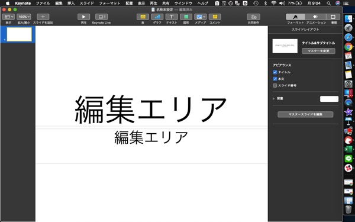The height and width of the screenshot is (222, 355).
Task: Open LINE app from the Dock
Action: coord(348,159)
